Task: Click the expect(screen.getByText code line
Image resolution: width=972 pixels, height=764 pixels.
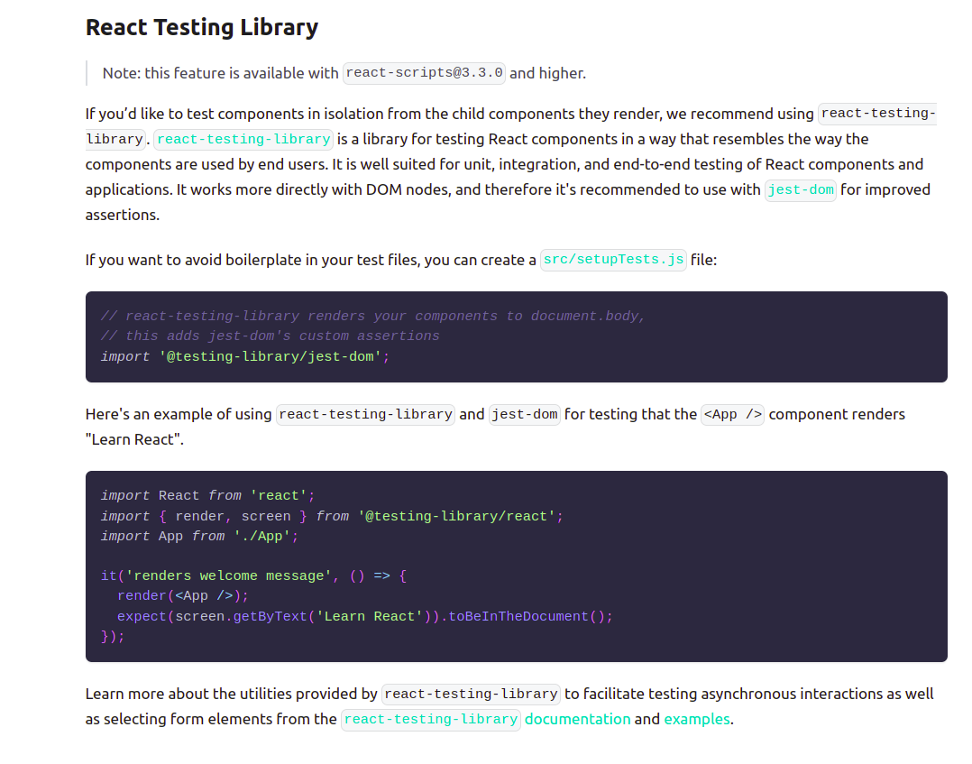Action: (364, 616)
